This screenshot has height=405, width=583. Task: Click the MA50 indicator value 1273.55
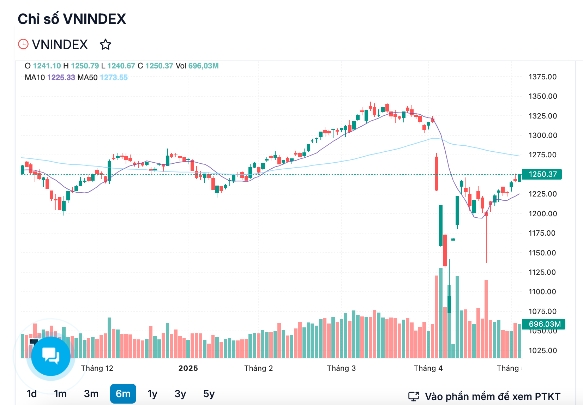114,78
